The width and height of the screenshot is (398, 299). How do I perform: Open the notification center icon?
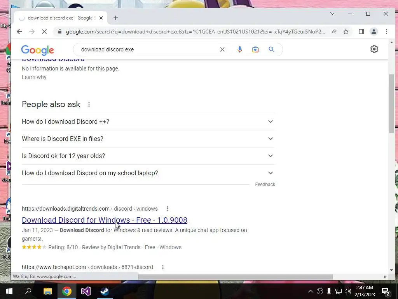point(386,292)
